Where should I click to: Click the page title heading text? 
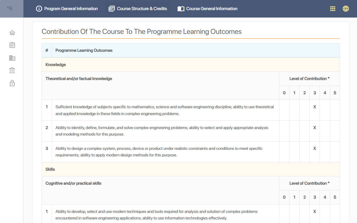pyautogui.click(x=142, y=32)
